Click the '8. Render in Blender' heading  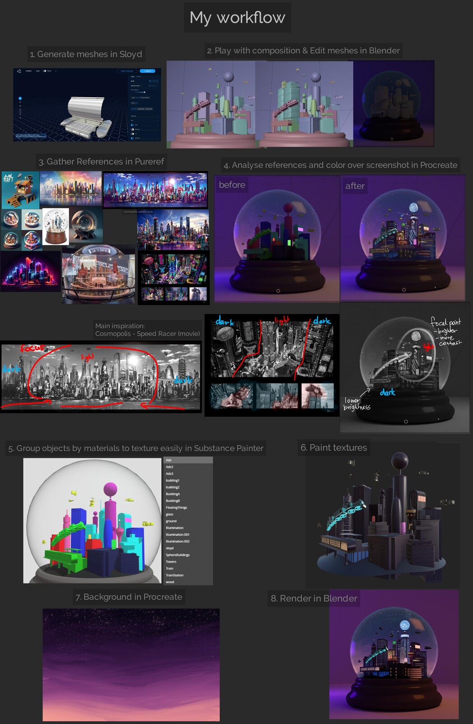(314, 598)
